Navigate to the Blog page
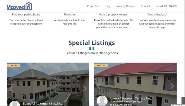Viewport: 185px width, 106px height. click(x=107, y=6)
